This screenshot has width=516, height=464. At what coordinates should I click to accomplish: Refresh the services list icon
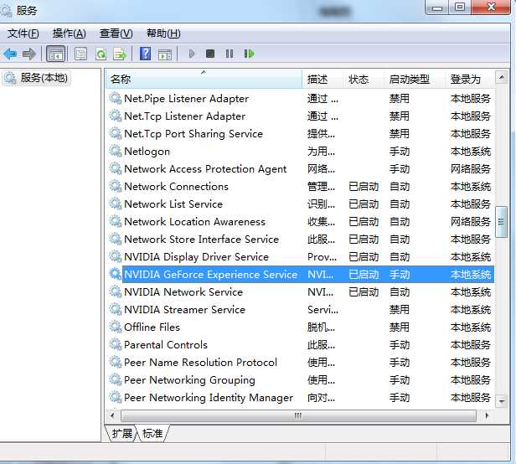pyautogui.click(x=101, y=54)
